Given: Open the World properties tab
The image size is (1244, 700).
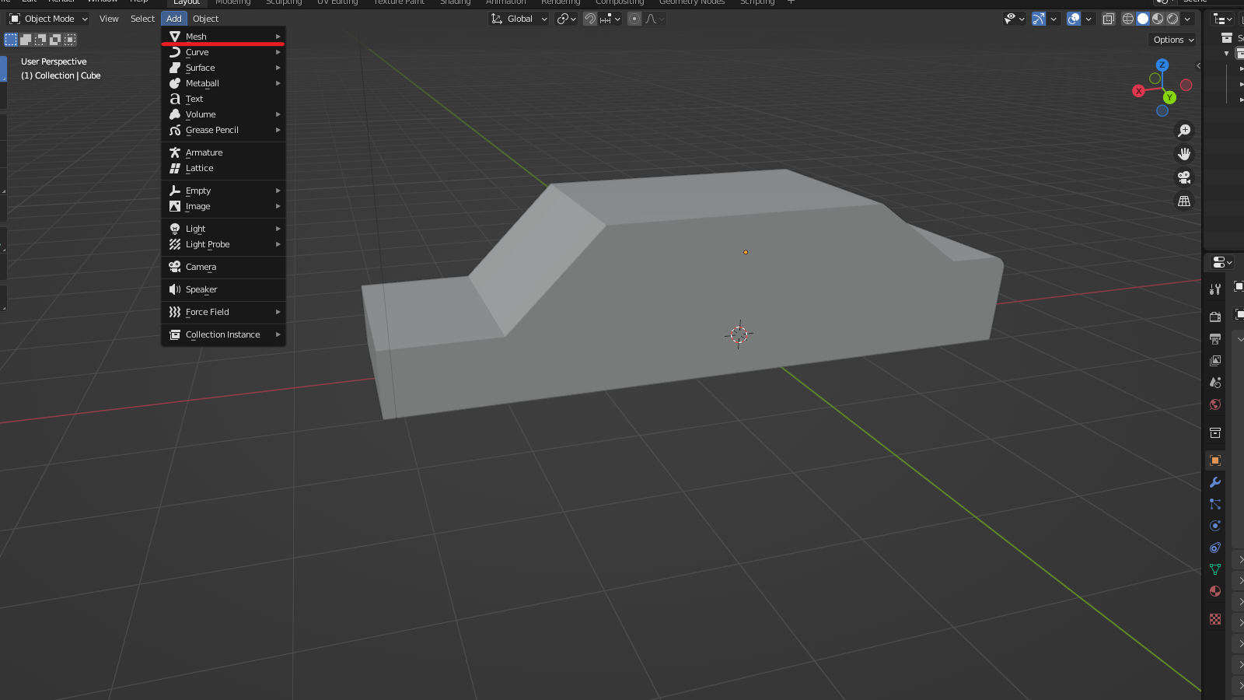Looking at the screenshot, I should (x=1215, y=404).
